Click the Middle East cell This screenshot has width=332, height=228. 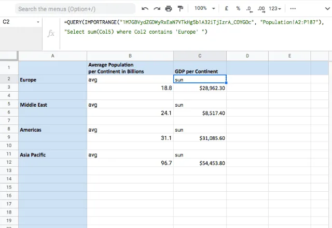pos(52,105)
